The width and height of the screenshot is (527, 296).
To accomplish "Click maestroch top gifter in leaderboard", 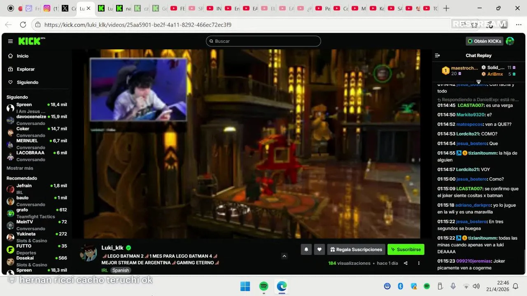I will [x=464, y=68].
